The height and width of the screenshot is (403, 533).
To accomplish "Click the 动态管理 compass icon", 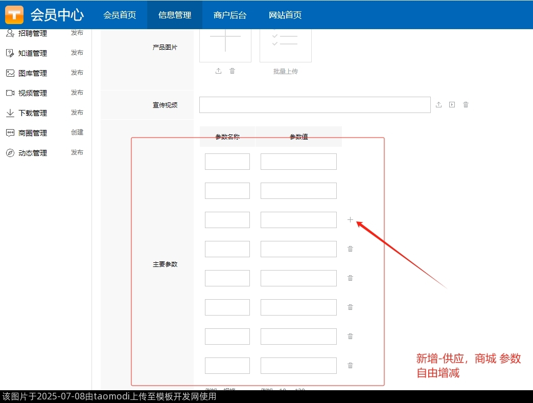I will [x=11, y=152].
